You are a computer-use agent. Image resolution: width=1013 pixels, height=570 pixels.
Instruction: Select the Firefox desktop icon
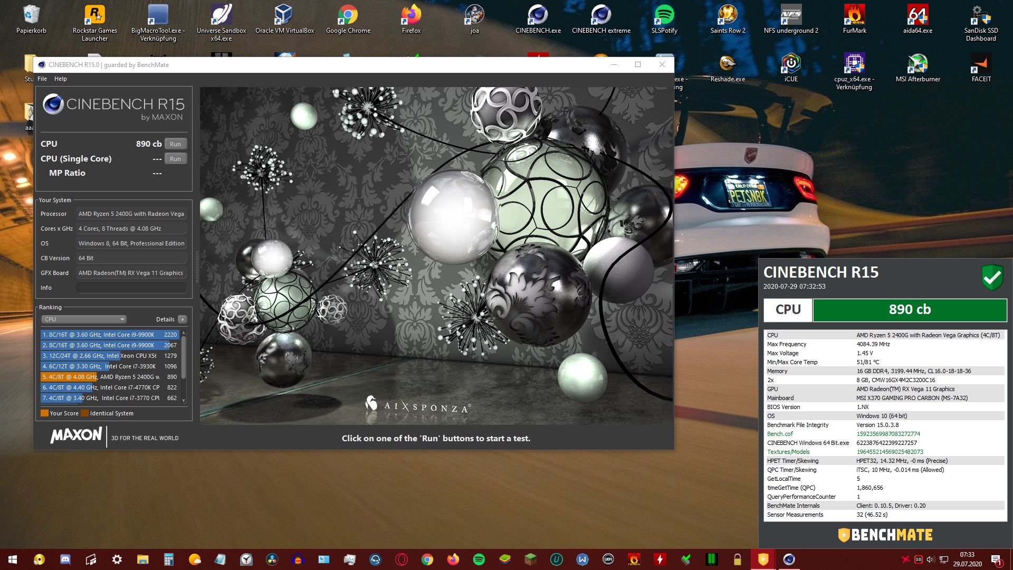(411, 20)
